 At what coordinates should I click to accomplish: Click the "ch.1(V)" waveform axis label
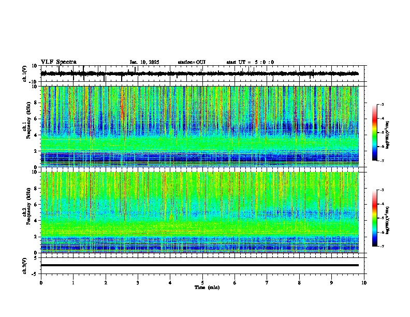pos(25,74)
